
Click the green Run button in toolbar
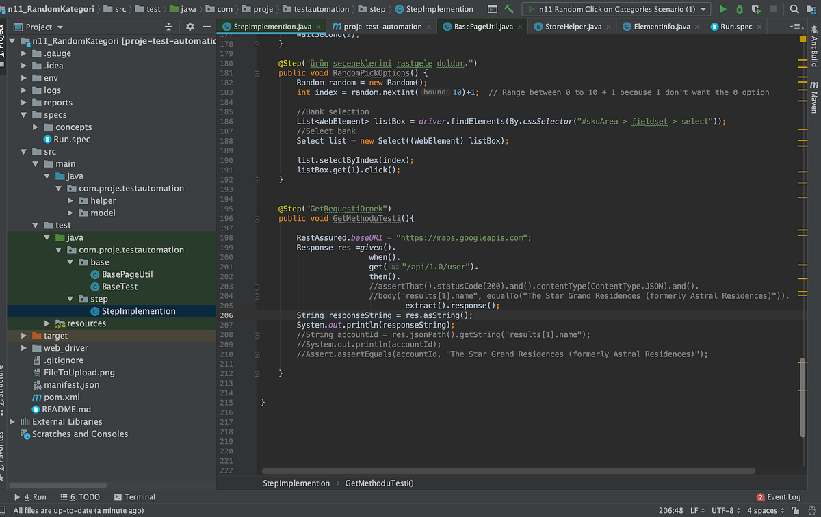[722, 10]
